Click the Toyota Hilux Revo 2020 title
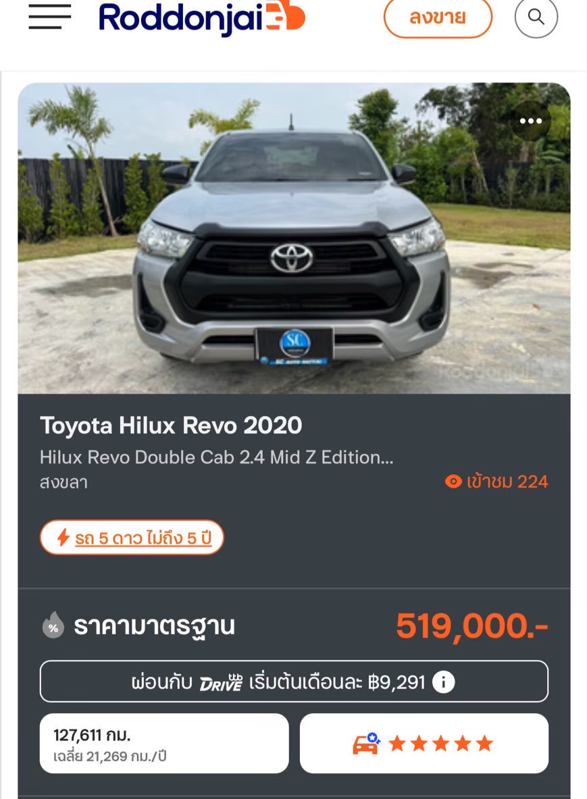 [171, 426]
